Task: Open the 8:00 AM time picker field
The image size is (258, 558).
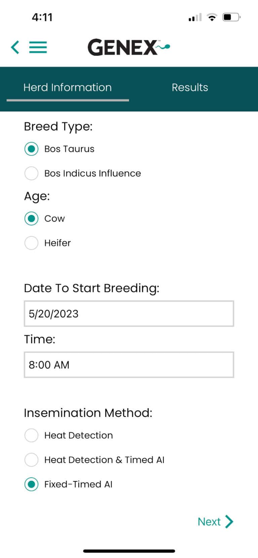Action: coord(129,365)
